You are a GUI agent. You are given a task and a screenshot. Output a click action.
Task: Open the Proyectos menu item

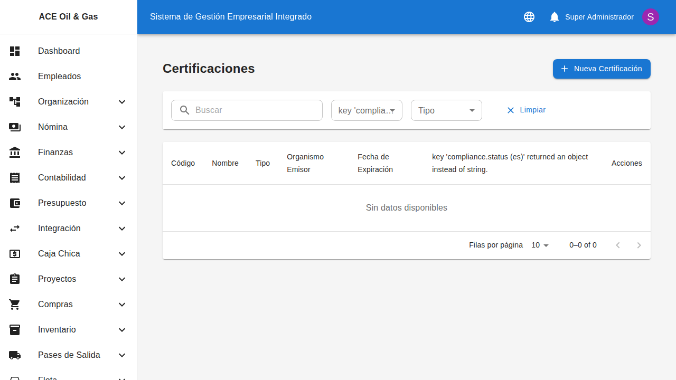[57, 279]
